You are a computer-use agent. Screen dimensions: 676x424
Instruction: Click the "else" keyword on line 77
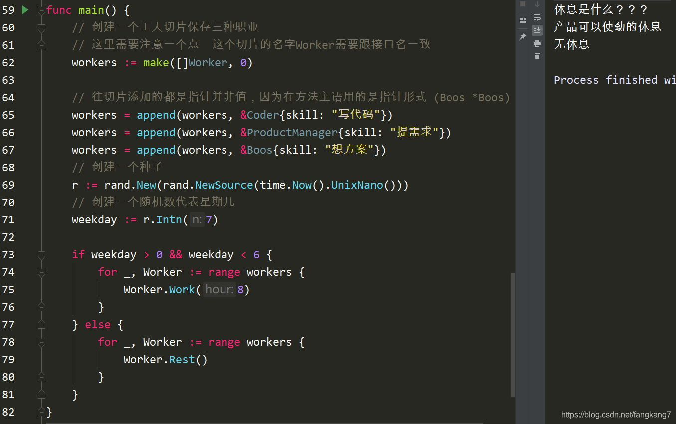pos(98,325)
